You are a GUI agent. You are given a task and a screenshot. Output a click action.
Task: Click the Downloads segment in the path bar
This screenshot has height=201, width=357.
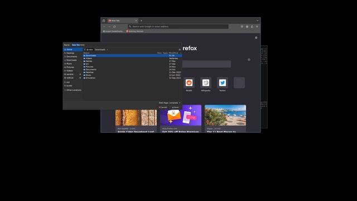pyautogui.click(x=100, y=50)
